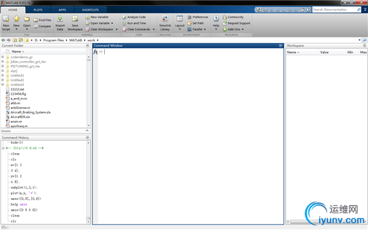Open the Help menu icon

(216, 18)
